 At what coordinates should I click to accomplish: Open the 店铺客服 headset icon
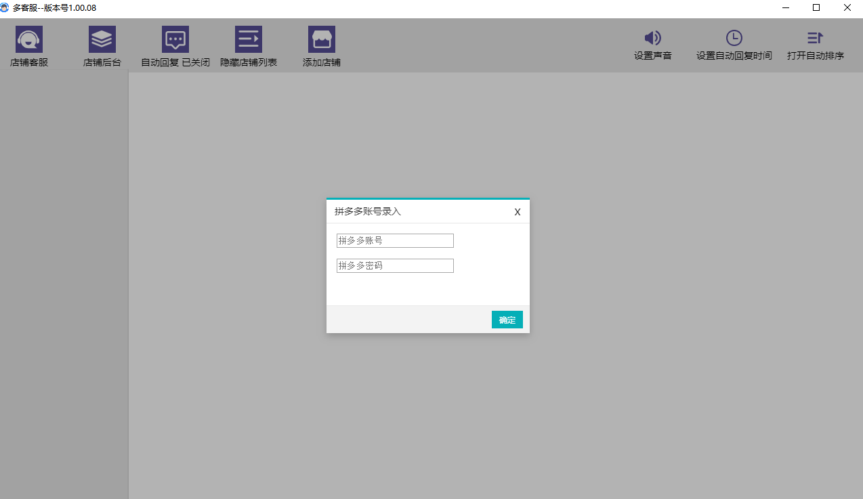tap(29, 39)
